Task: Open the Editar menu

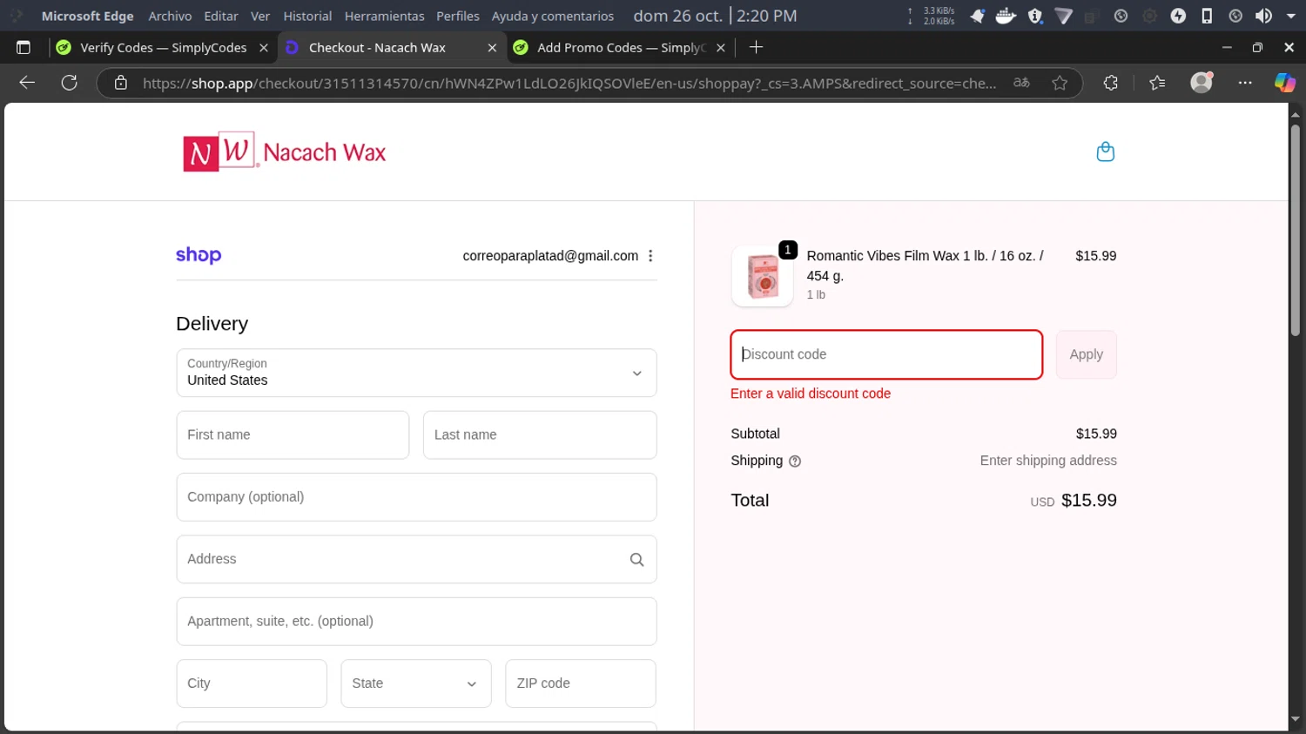Action: click(221, 16)
